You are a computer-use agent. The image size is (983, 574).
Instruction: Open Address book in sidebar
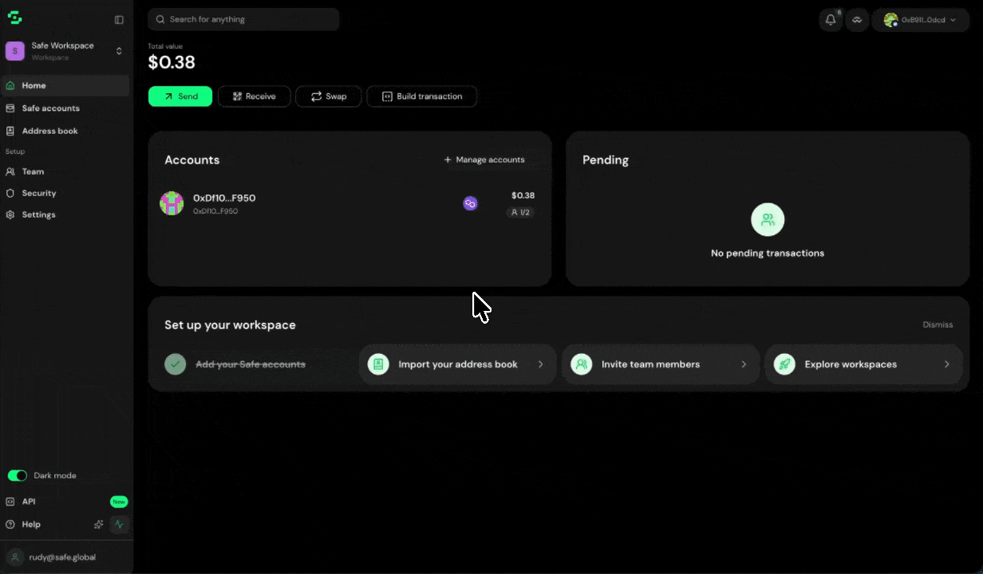[65, 131]
